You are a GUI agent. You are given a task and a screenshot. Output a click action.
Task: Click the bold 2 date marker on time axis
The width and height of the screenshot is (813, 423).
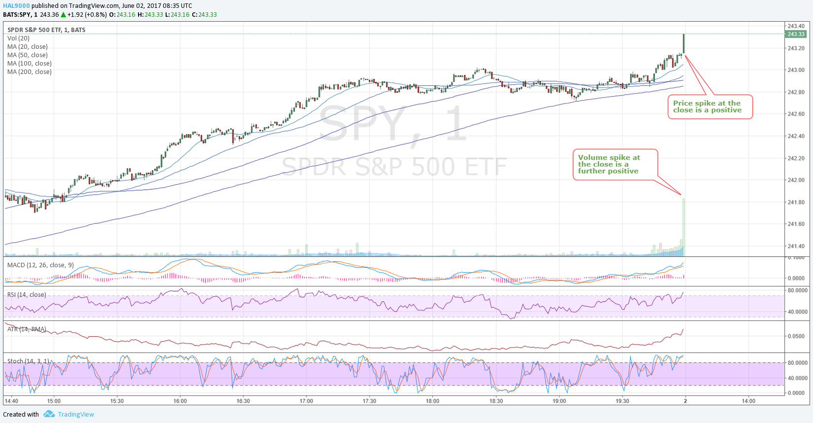685,401
